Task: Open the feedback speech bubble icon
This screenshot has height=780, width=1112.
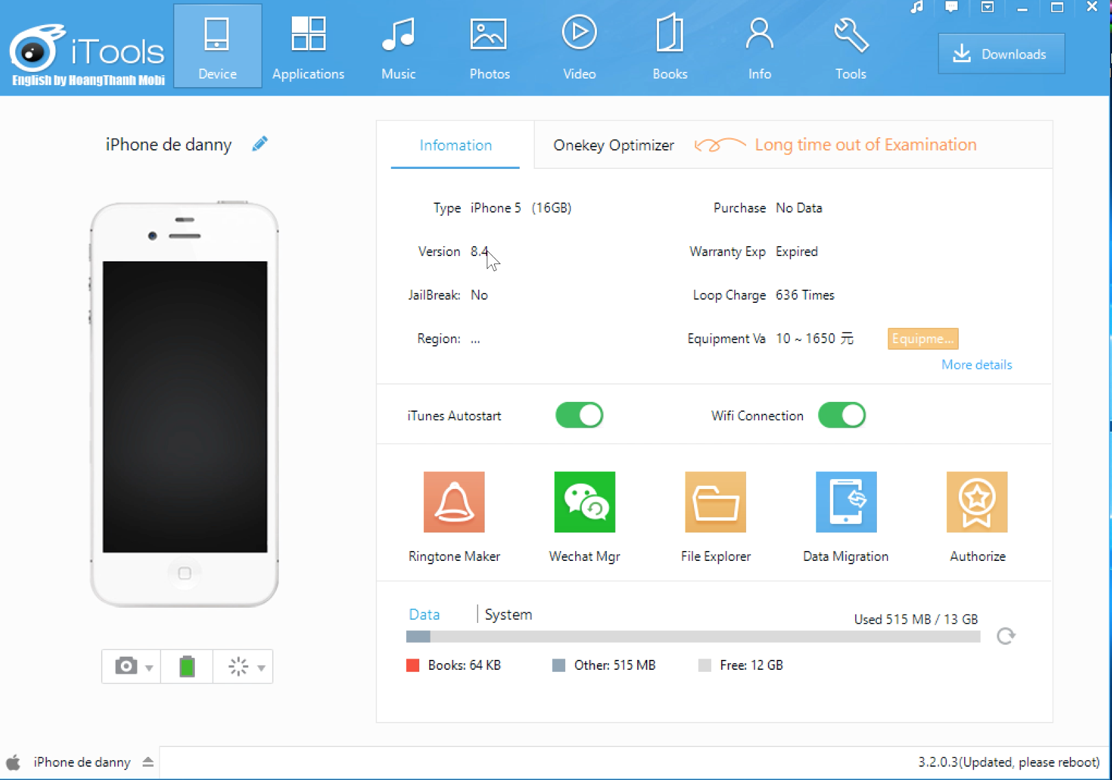Action: pyautogui.click(x=952, y=7)
